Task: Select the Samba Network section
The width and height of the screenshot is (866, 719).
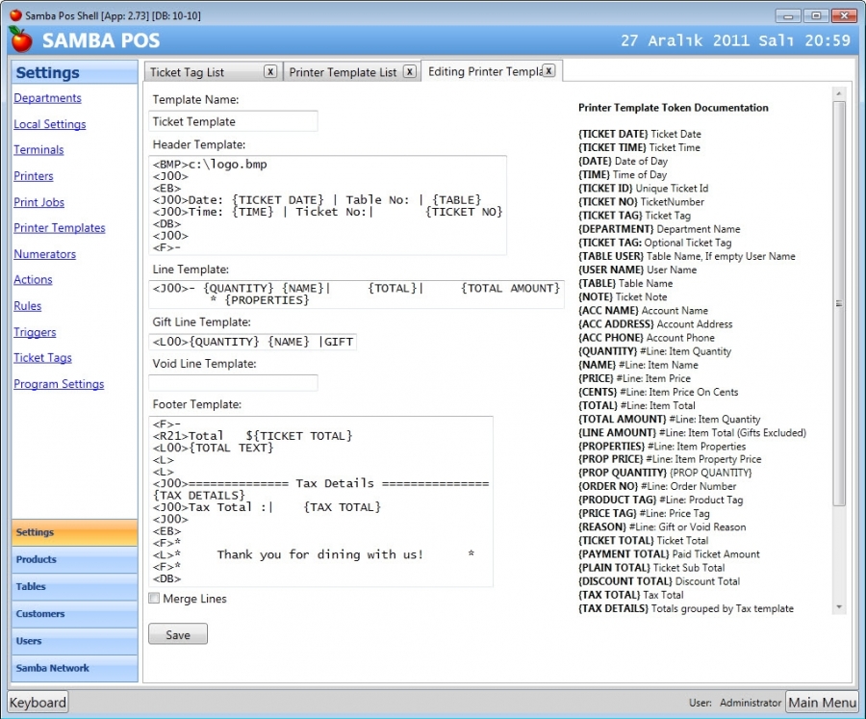Action: pyautogui.click(x=74, y=668)
